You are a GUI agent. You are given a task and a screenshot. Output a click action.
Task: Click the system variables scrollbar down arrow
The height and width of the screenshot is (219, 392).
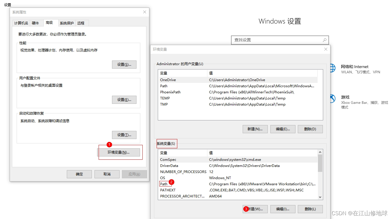point(320,197)
